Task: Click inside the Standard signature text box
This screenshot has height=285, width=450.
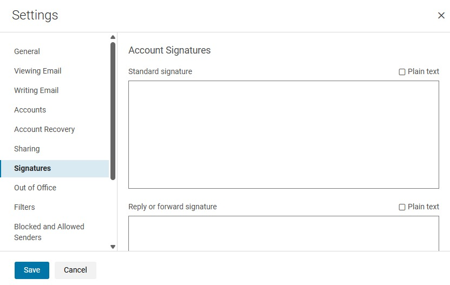Action: tap(283, 135)
